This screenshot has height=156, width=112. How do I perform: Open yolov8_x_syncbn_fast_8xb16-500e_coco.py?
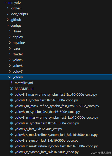47,152
